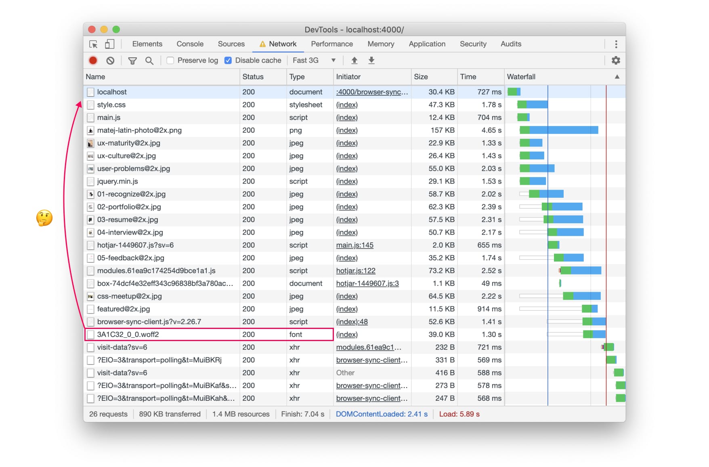Select the main.js request
The image size is (709, 467).
pyautogui.click(x=354, y=117)
